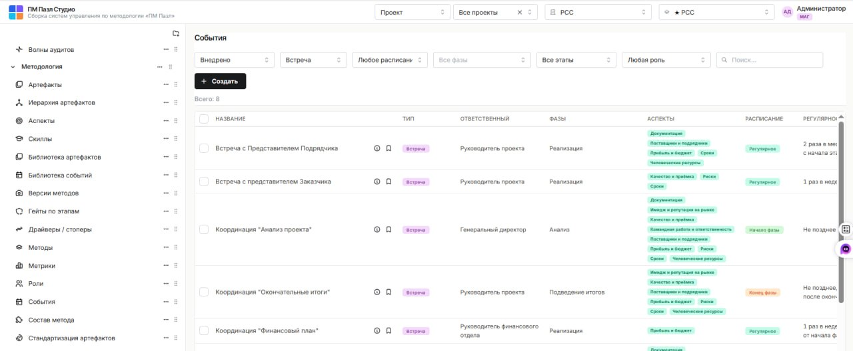Check the Координация "Анализ проекта" row

204,229
